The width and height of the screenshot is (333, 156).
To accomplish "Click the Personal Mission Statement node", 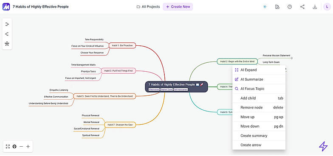I will pos(276,56).
